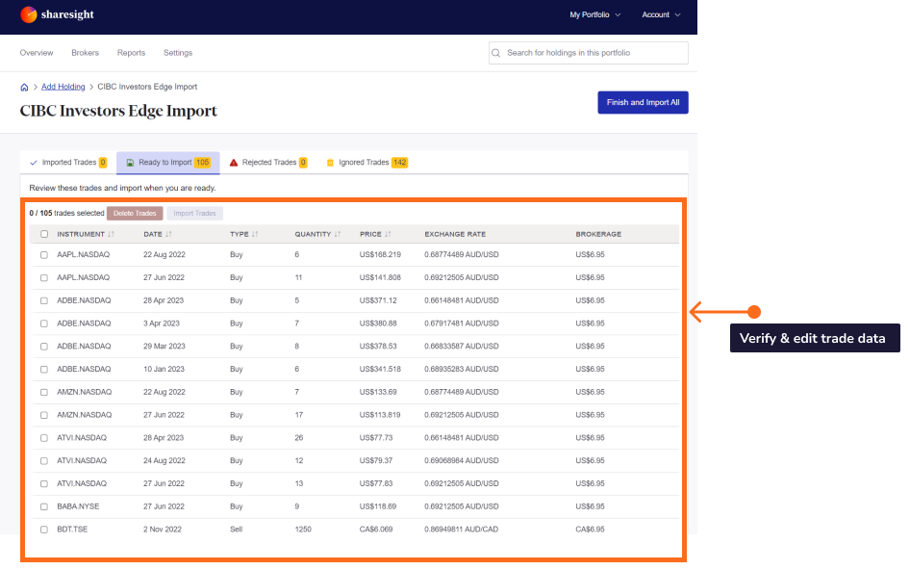Open the Settings menu item

(x=178, y=53)
